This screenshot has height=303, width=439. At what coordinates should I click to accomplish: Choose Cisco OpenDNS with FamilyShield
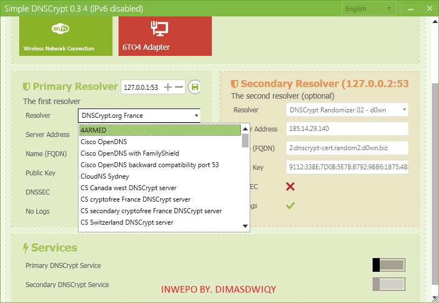pos(160,153)
